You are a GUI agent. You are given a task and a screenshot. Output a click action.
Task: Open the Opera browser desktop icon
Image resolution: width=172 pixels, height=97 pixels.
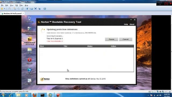click(x=30, y=61)
